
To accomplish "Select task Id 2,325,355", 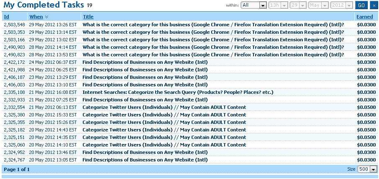I will pyautogui.click(x=14, y=122).
